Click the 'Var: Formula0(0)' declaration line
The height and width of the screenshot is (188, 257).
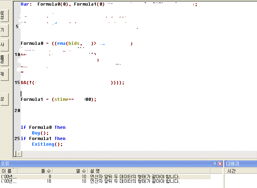tap(63, 5)
